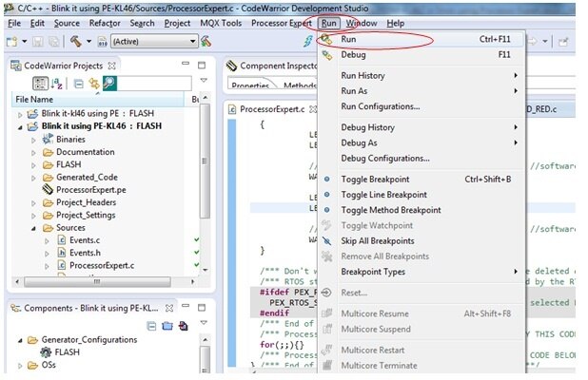Switch to the Component Inspector tab
The image size is (588, 380).
pos(278,66)
